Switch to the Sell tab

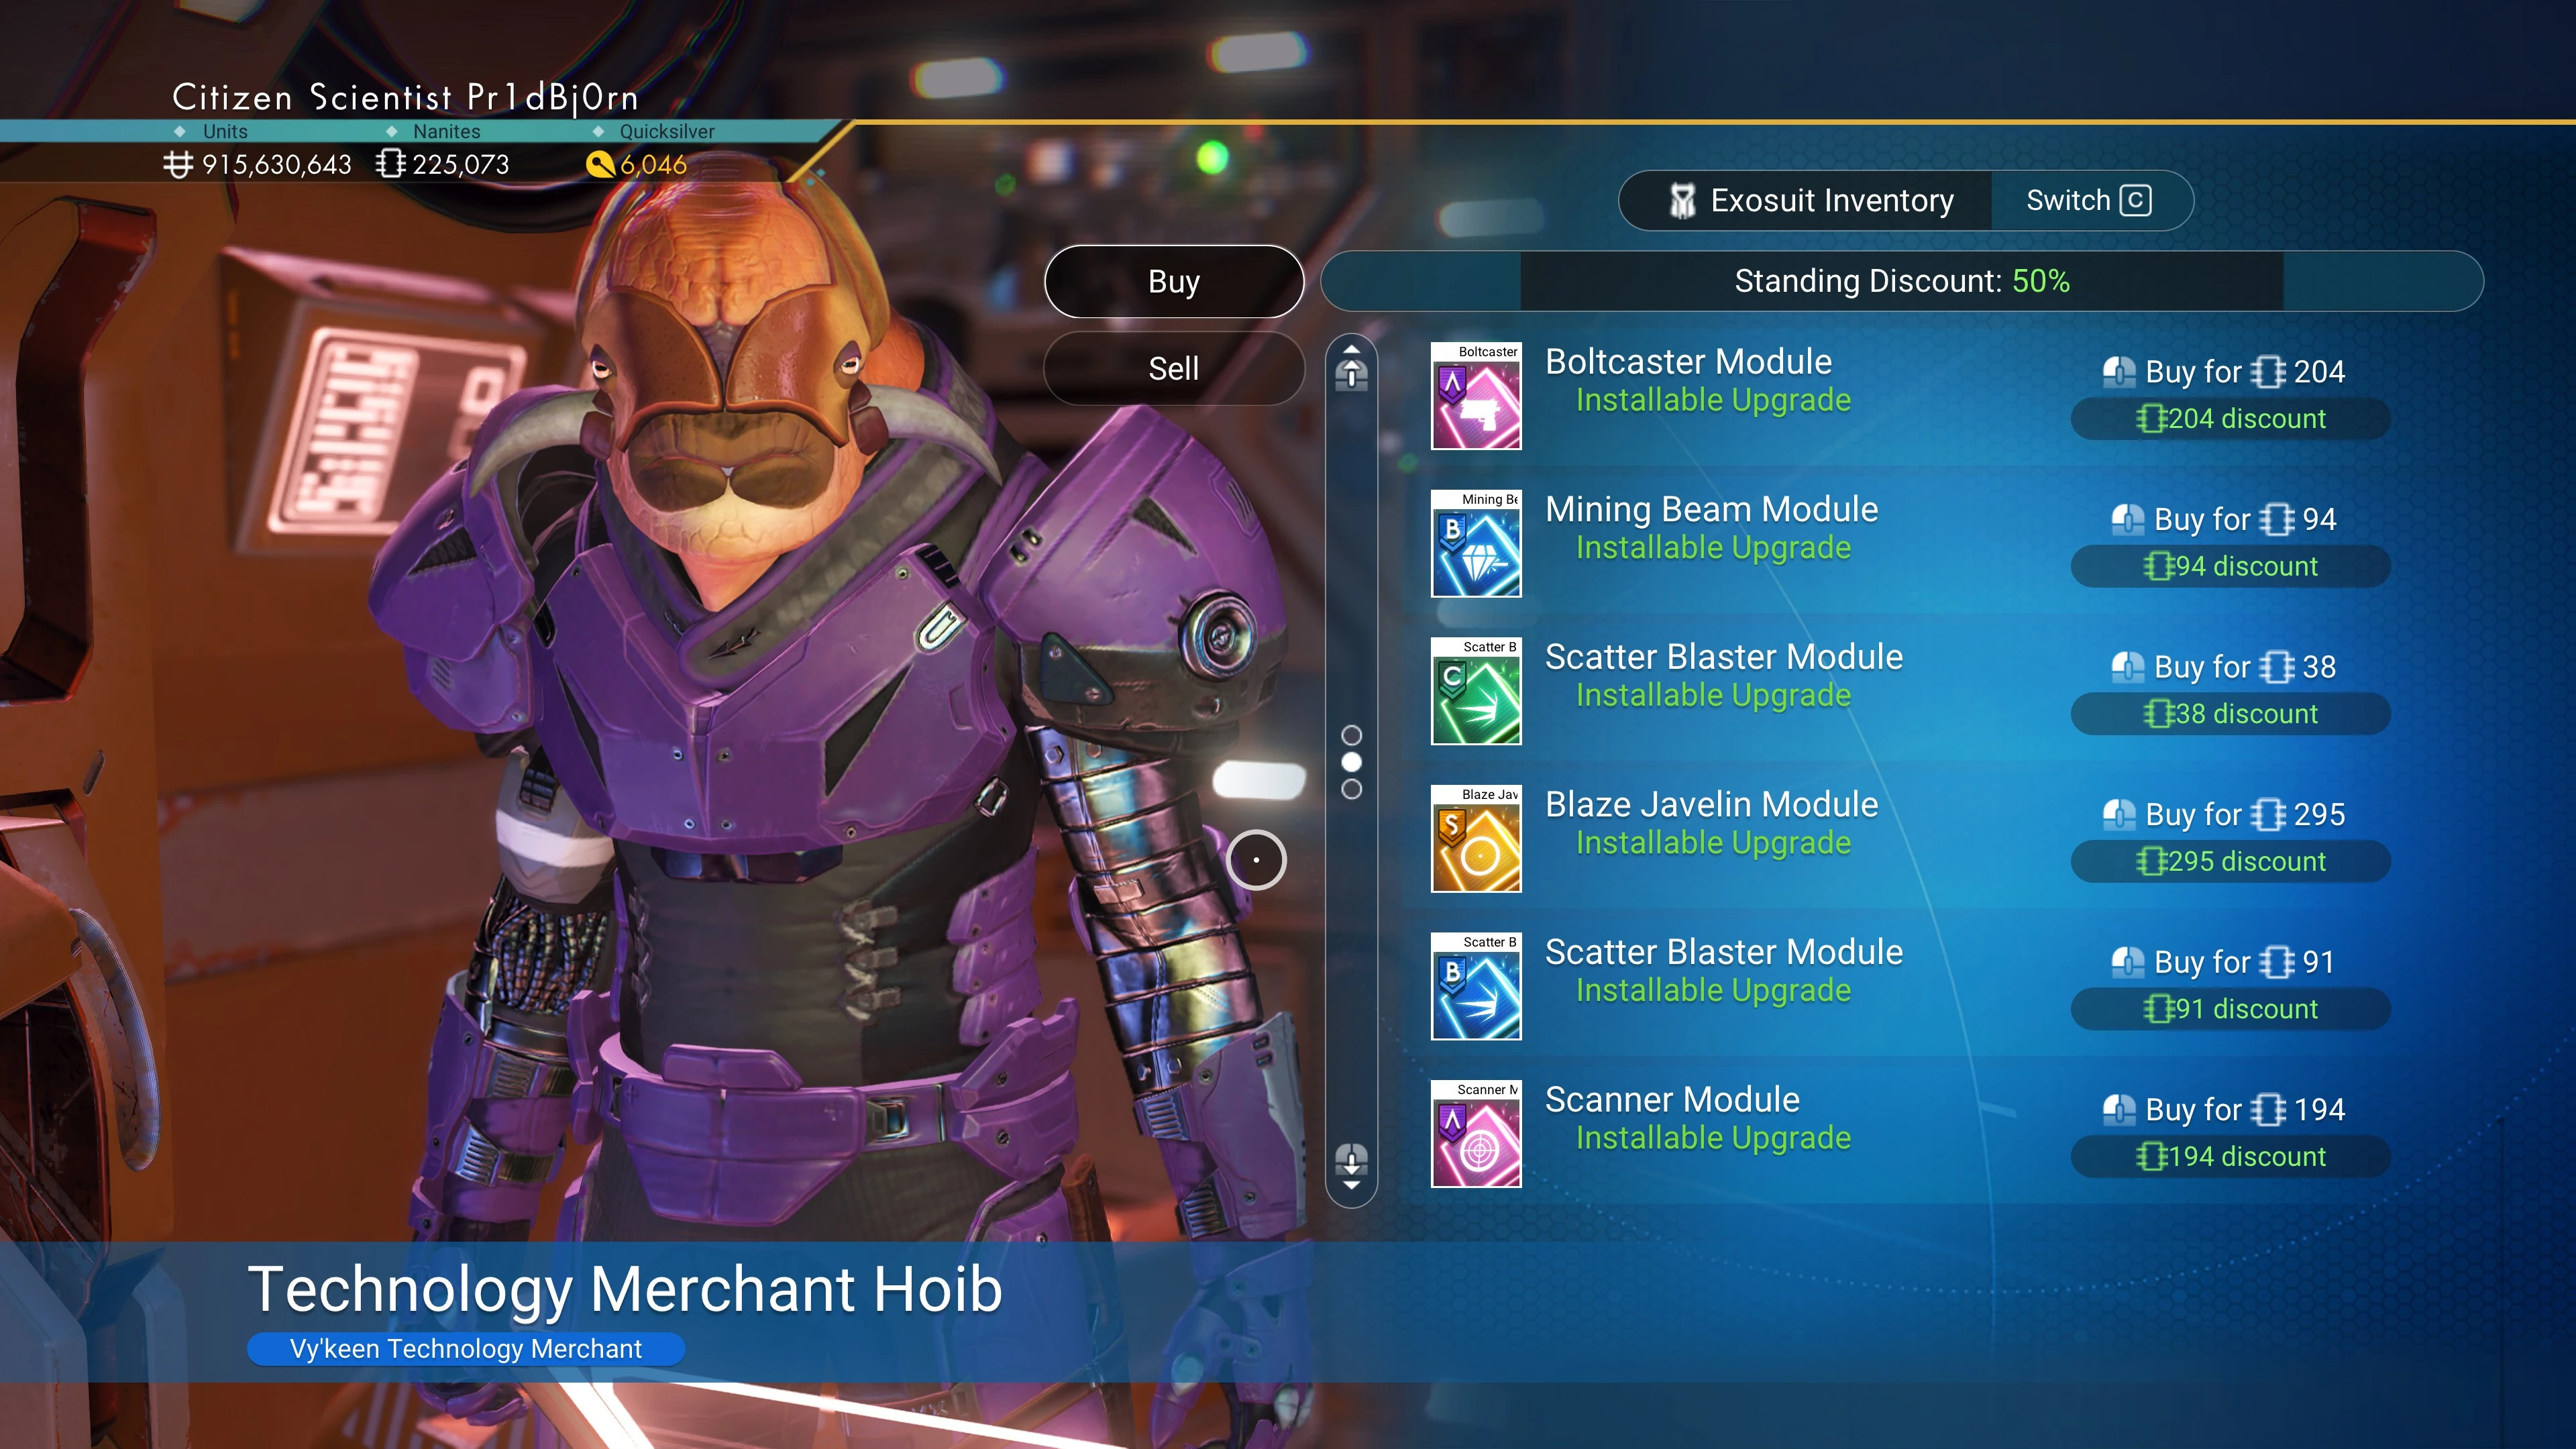coord(1174,369)
